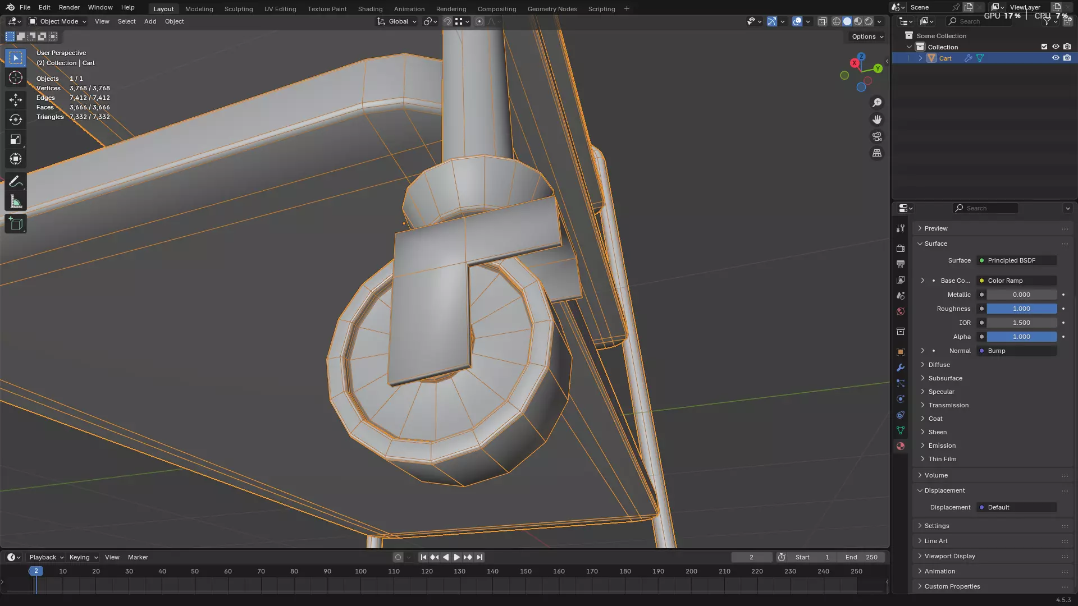Select the Rotate tool
1078x606 pixels.
[x=16, y=120]
